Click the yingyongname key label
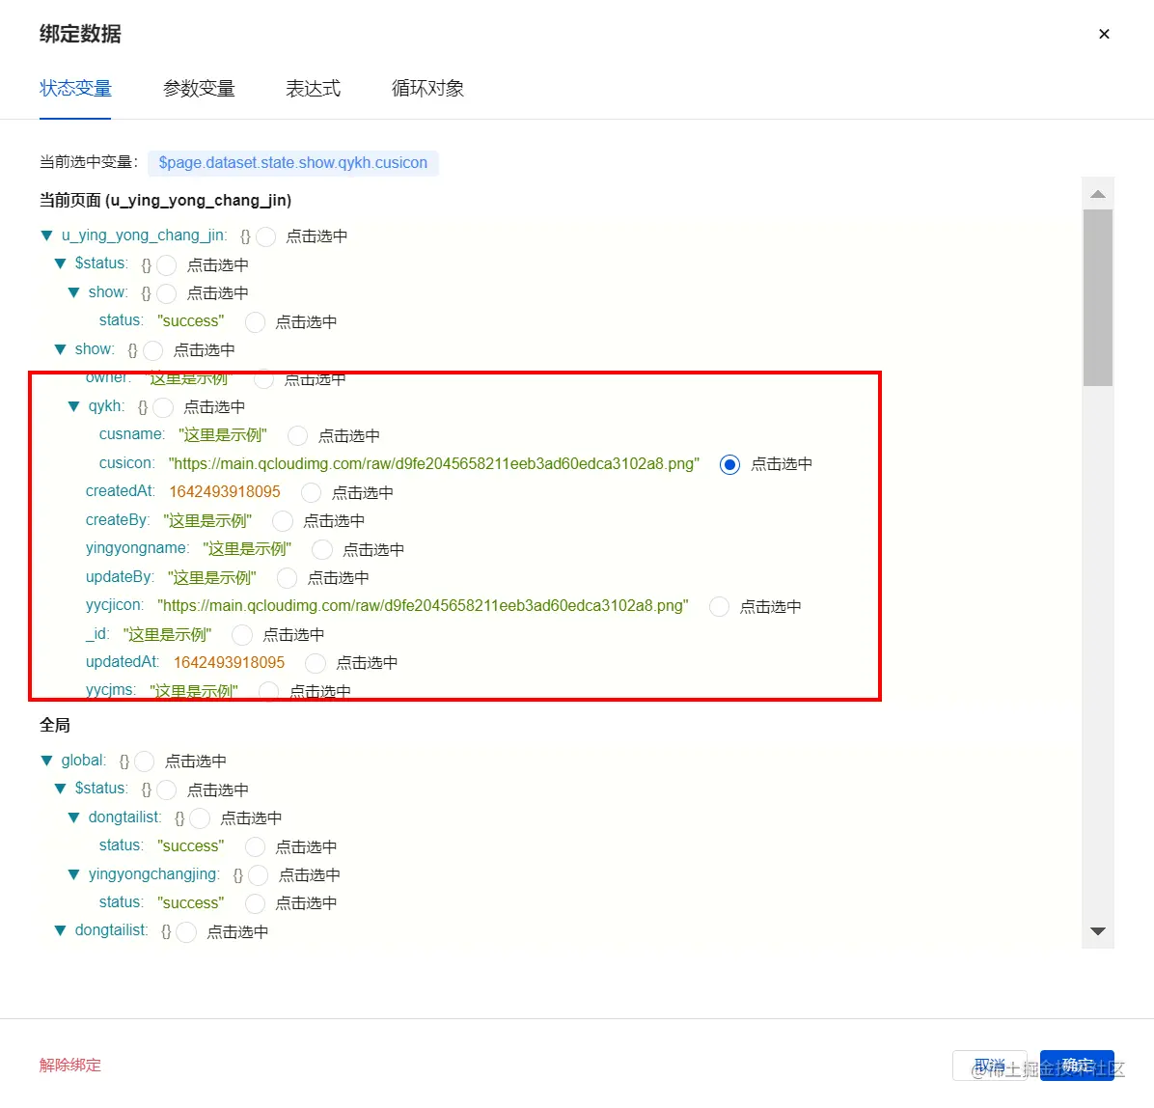The height and width of the screenshot is (1108, 1154). tap(137, 548)
